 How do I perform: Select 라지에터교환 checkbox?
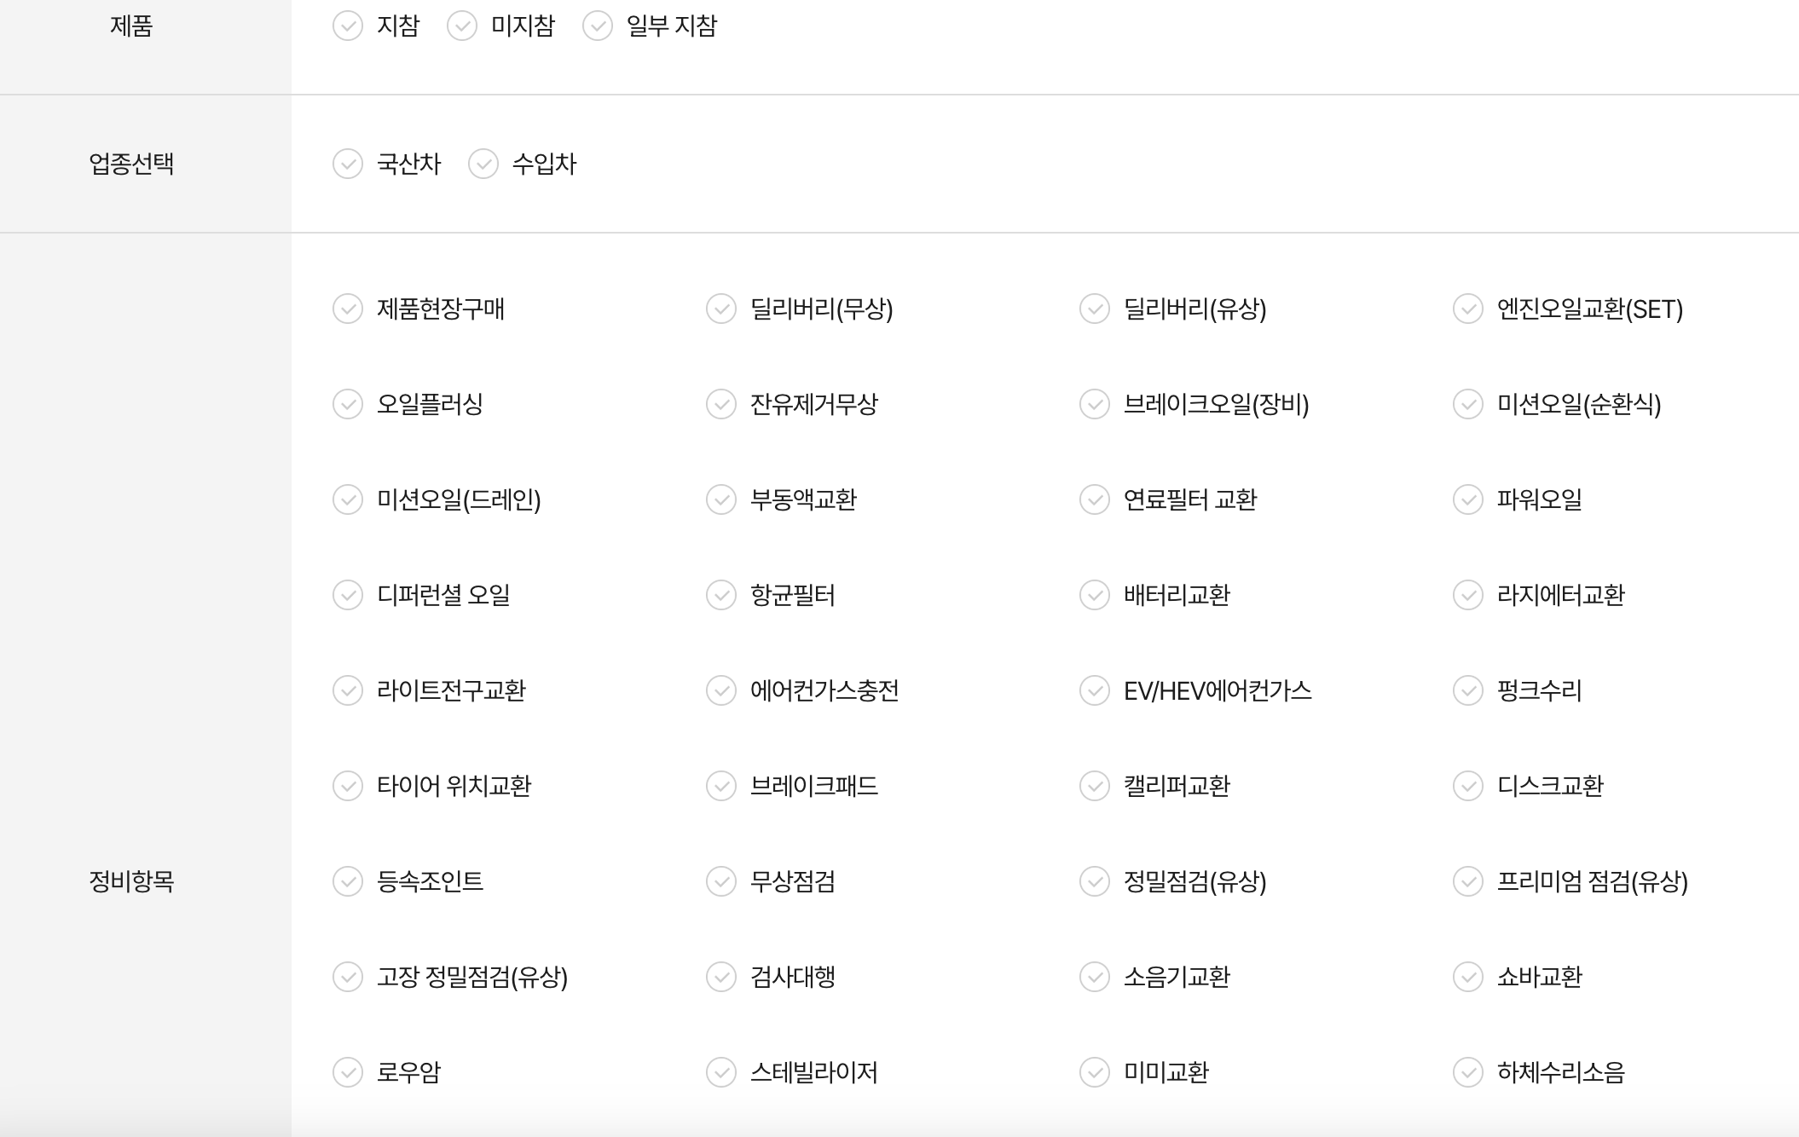1467,597
